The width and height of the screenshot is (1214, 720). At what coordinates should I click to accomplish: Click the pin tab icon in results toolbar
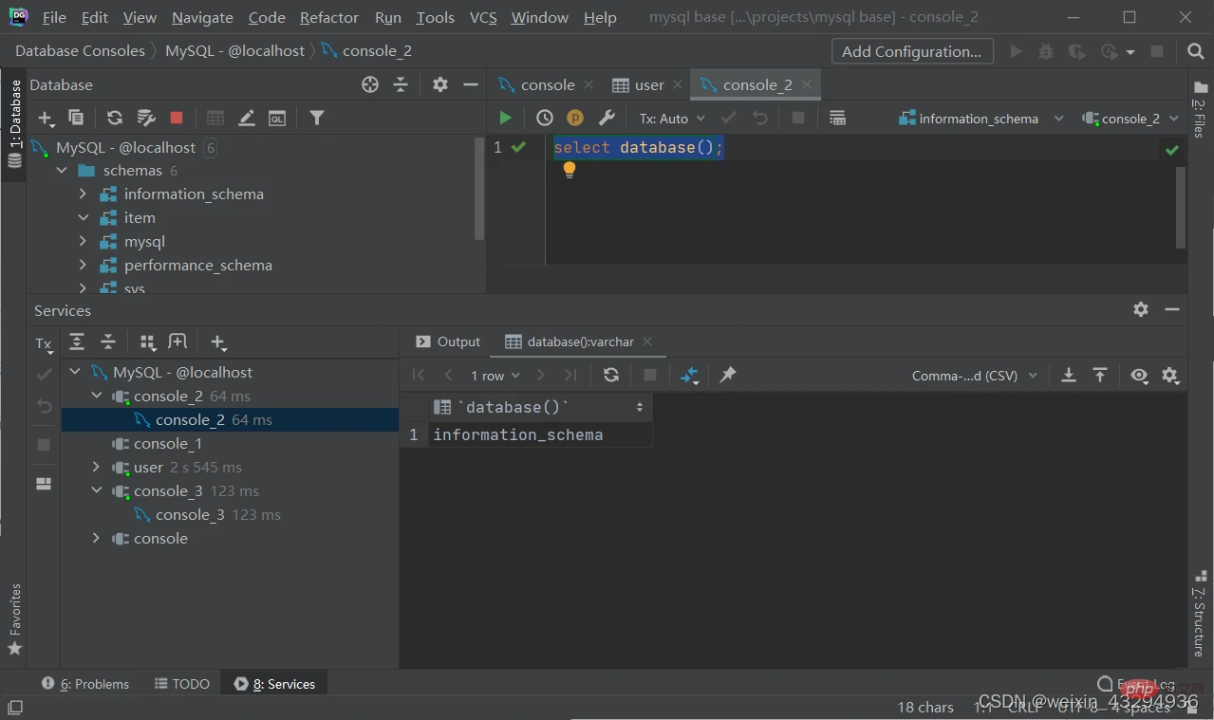pos(728,375)
